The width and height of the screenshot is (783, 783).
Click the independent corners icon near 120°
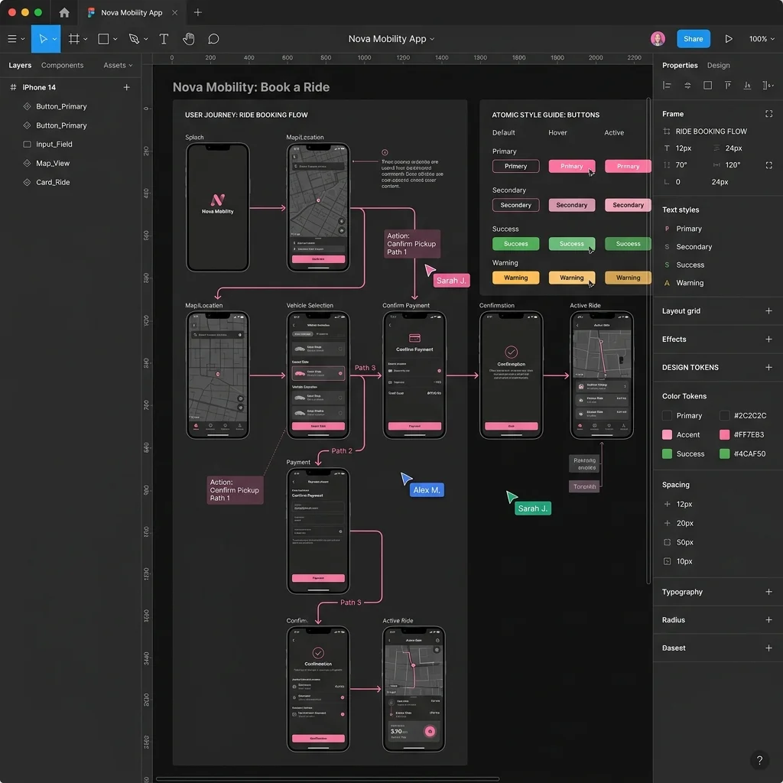pyautogui.click(x=769, y=165)
